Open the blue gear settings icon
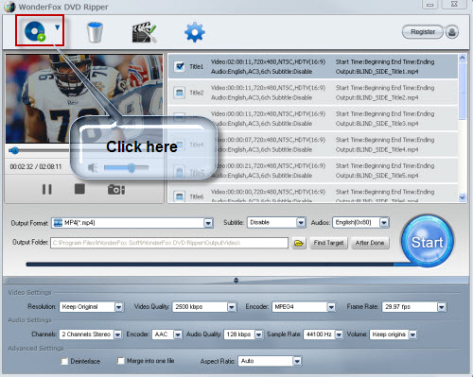Screen dimensions: 473x377 tap(195, 32)
